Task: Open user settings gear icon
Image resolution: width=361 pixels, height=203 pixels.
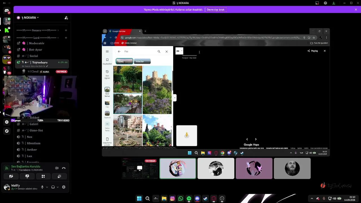Action: coord(64,187)
